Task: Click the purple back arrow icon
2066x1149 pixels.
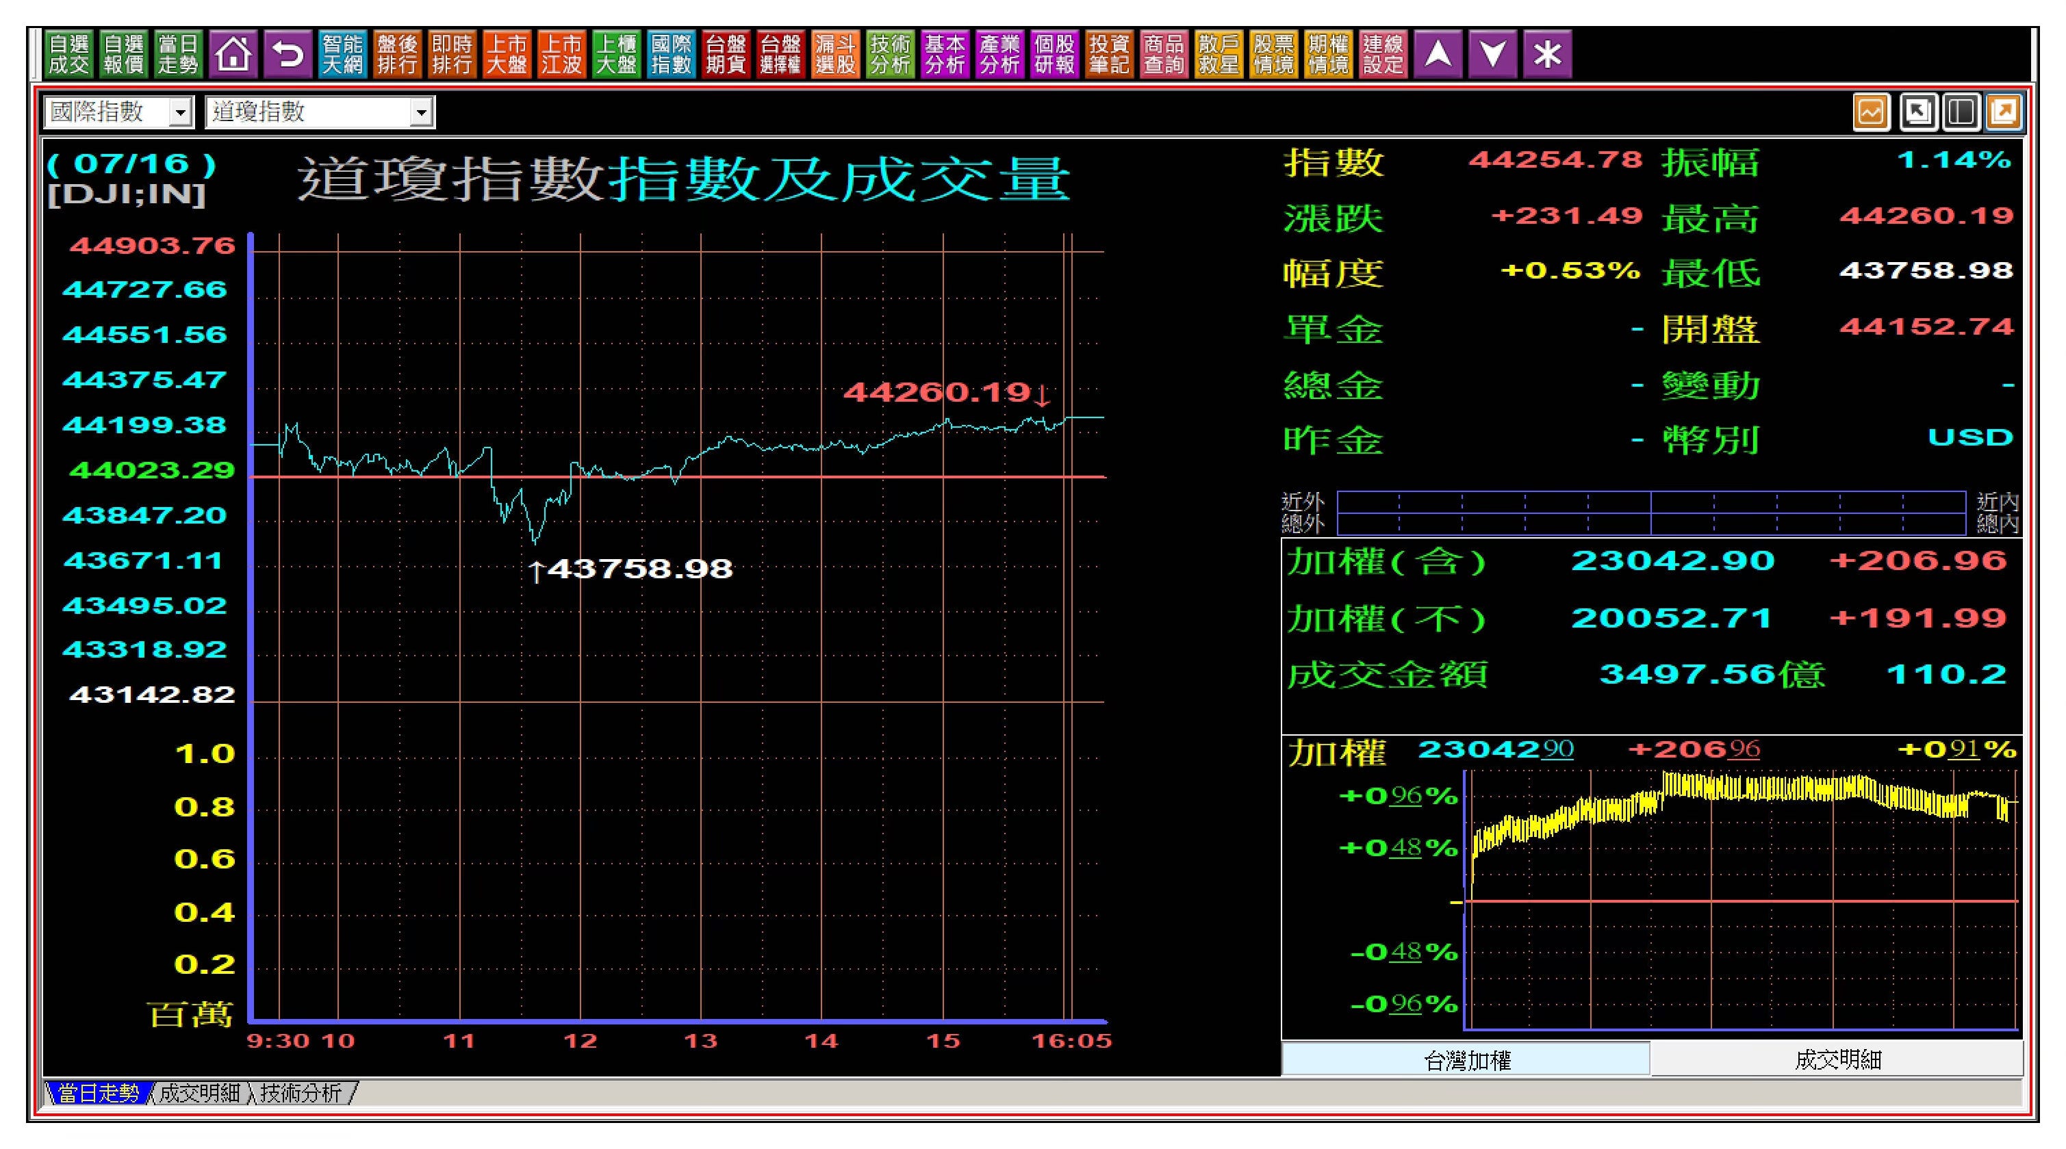Action: coord(288,55)
